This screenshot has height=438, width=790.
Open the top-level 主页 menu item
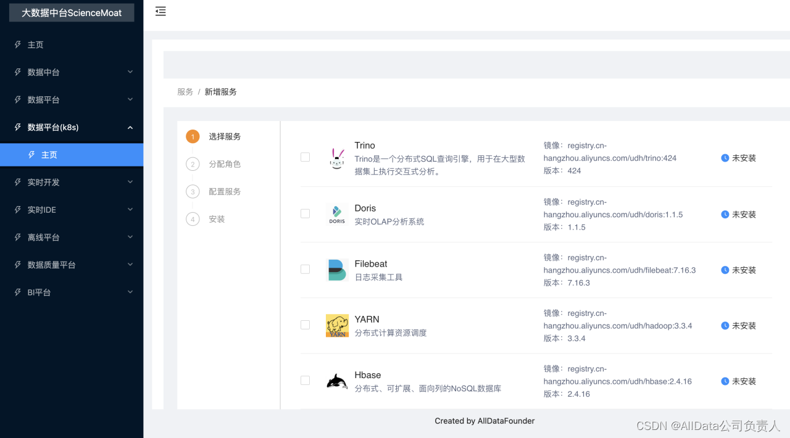click(x=72, y=44)
